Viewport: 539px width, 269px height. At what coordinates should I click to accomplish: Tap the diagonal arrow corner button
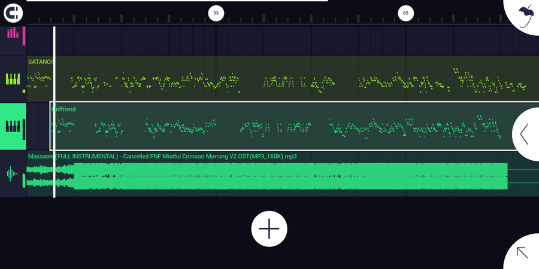point(522,252)
